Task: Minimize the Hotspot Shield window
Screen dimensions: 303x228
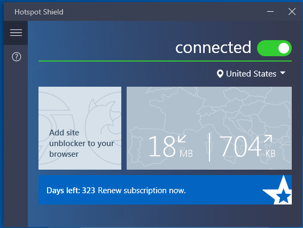Action: click(270, 12)
